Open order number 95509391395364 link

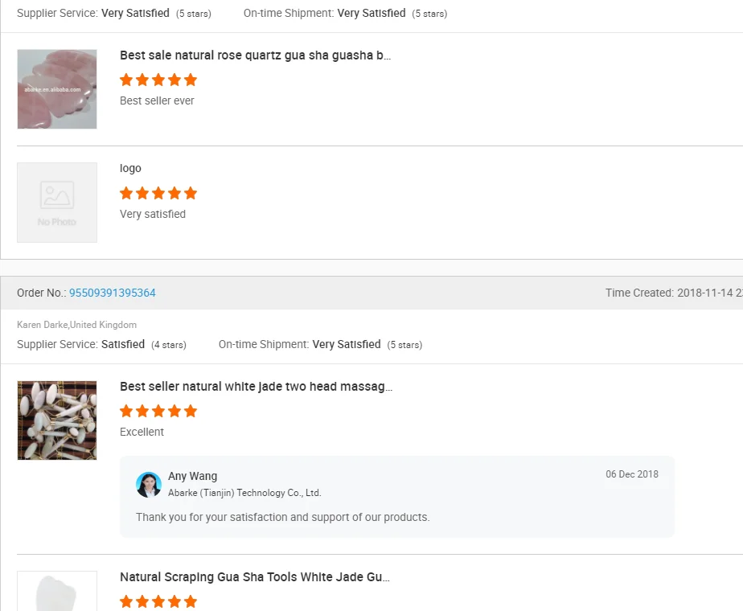[x=113, y=293]
